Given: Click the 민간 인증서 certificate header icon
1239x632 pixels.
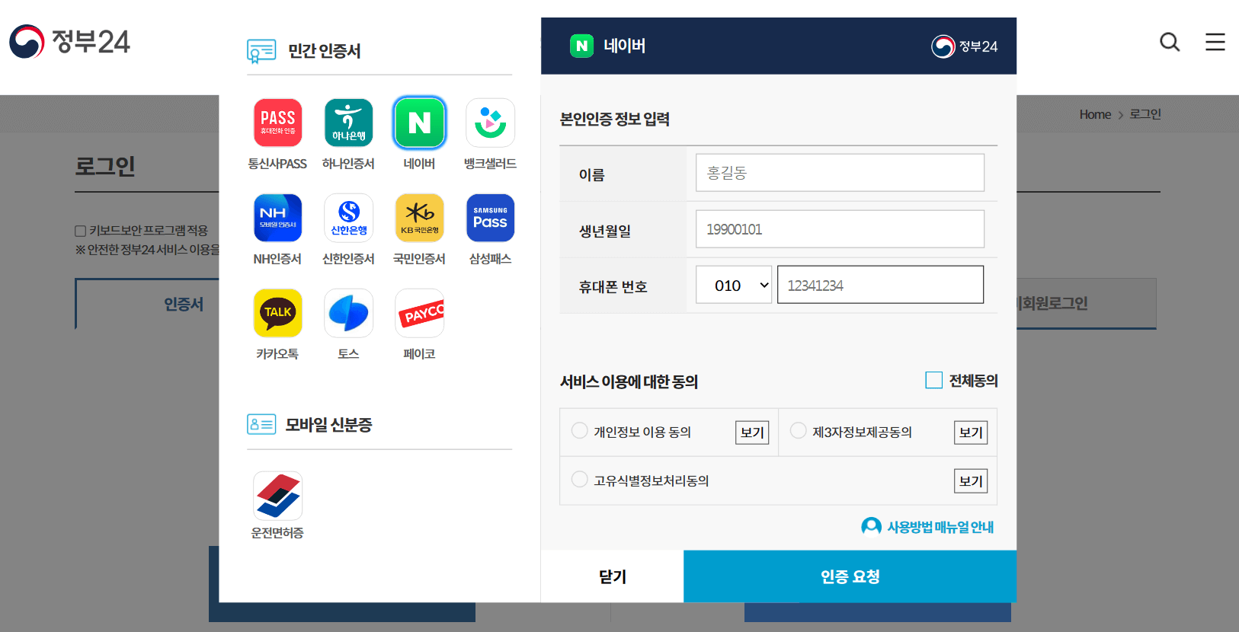Looking at the screenshot, I should coord(261,51).
